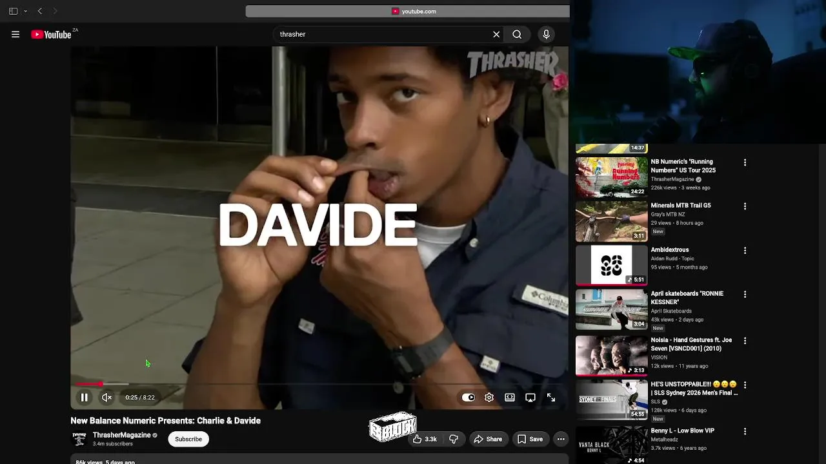Open options for NB Numeric's 'Running Numbers' video

coord(745,163)
